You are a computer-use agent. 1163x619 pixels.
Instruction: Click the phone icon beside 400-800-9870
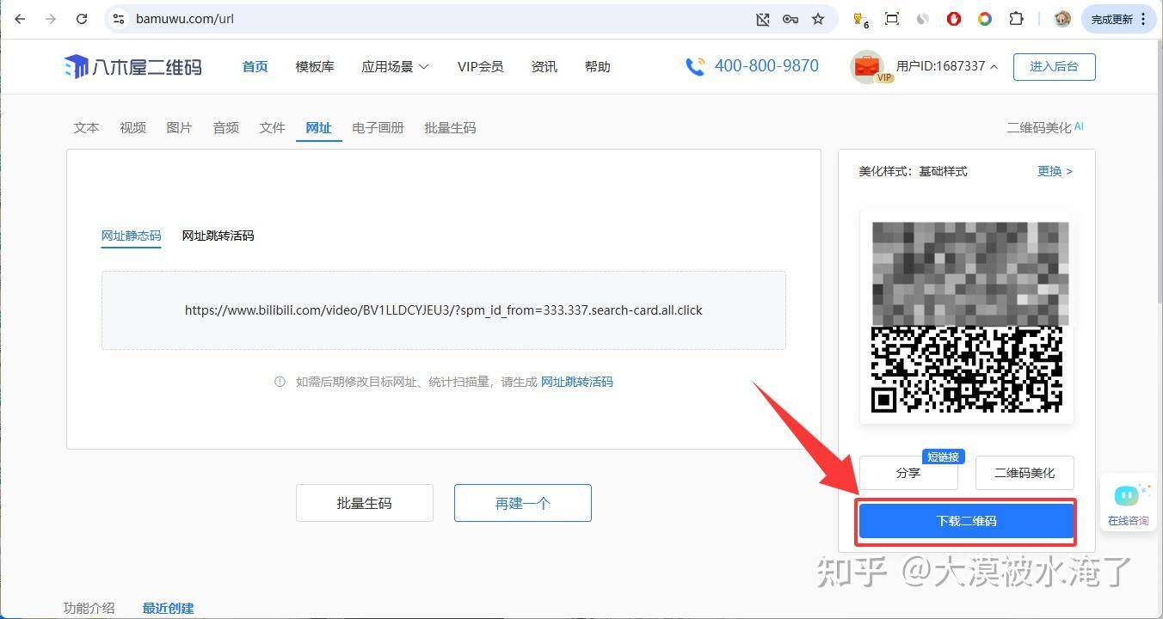[x=695, y=66]
